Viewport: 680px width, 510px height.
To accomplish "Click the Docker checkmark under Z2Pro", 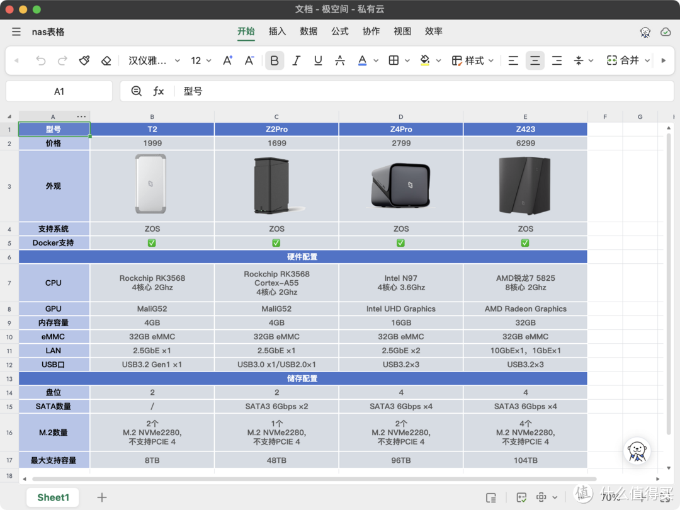I will coord(276,243).
